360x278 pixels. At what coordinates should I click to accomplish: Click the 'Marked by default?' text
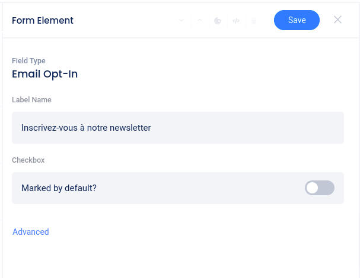59,188
